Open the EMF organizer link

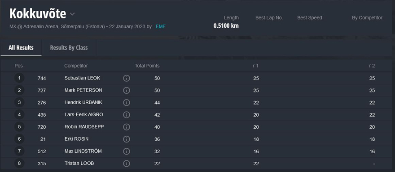pos(161,26)
